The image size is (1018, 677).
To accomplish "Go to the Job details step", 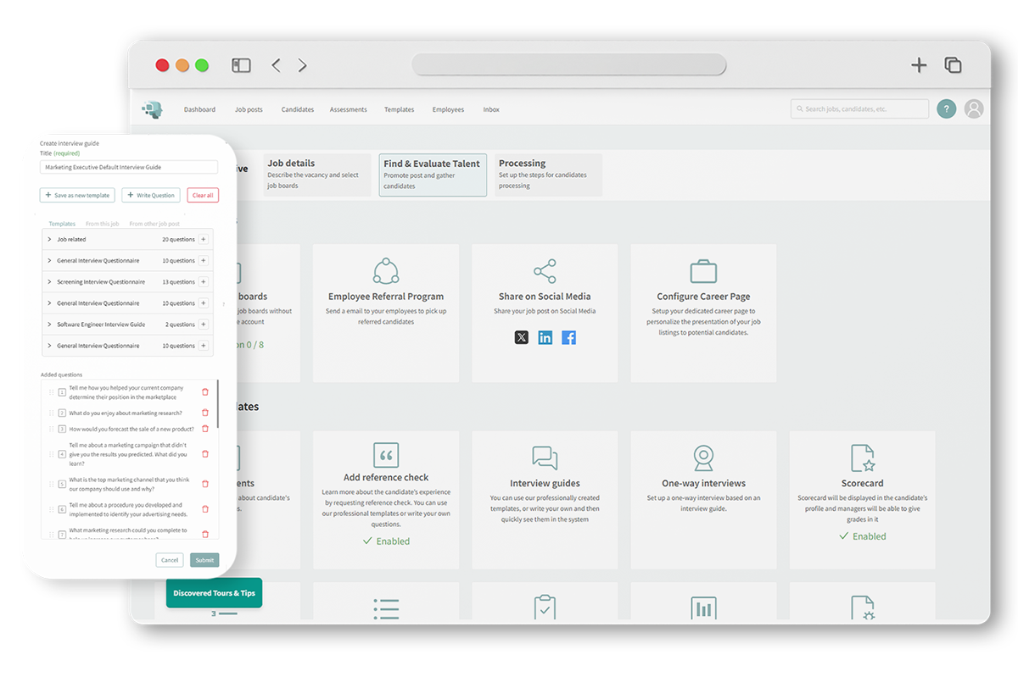I will (317, 175).
